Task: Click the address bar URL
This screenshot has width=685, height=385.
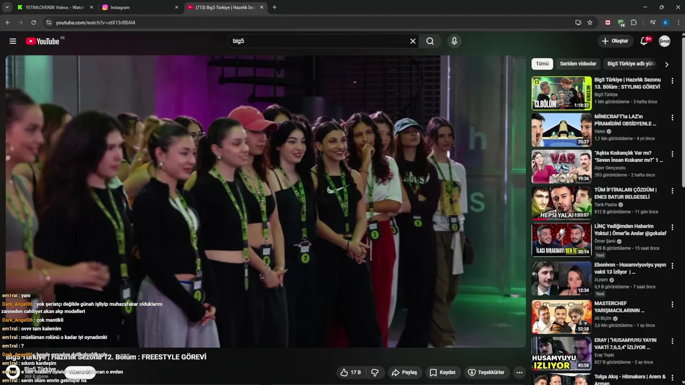Action: click(x=95, y=22)
